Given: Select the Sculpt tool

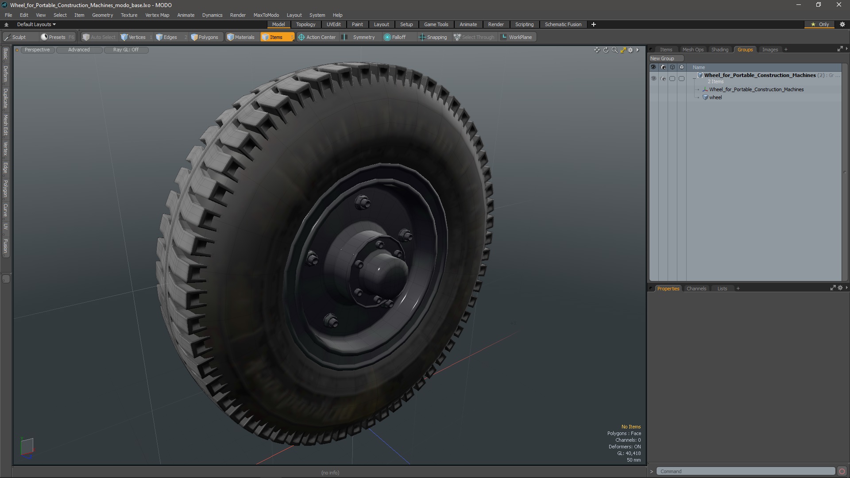Looking at the screenshot, I should [19, 37].
